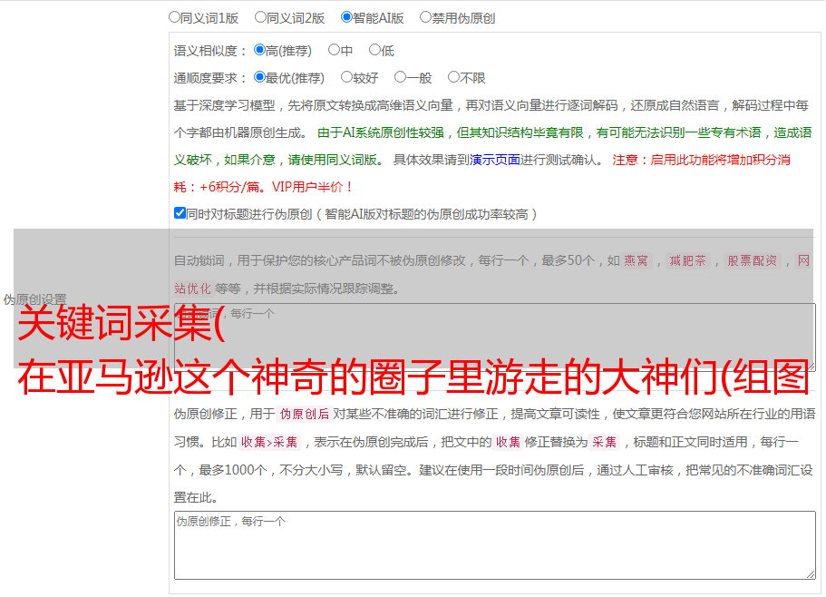Viewport: 826px width, 597px height.
Task: Click the 燕窝 example keyword
Action: (636, 260)
